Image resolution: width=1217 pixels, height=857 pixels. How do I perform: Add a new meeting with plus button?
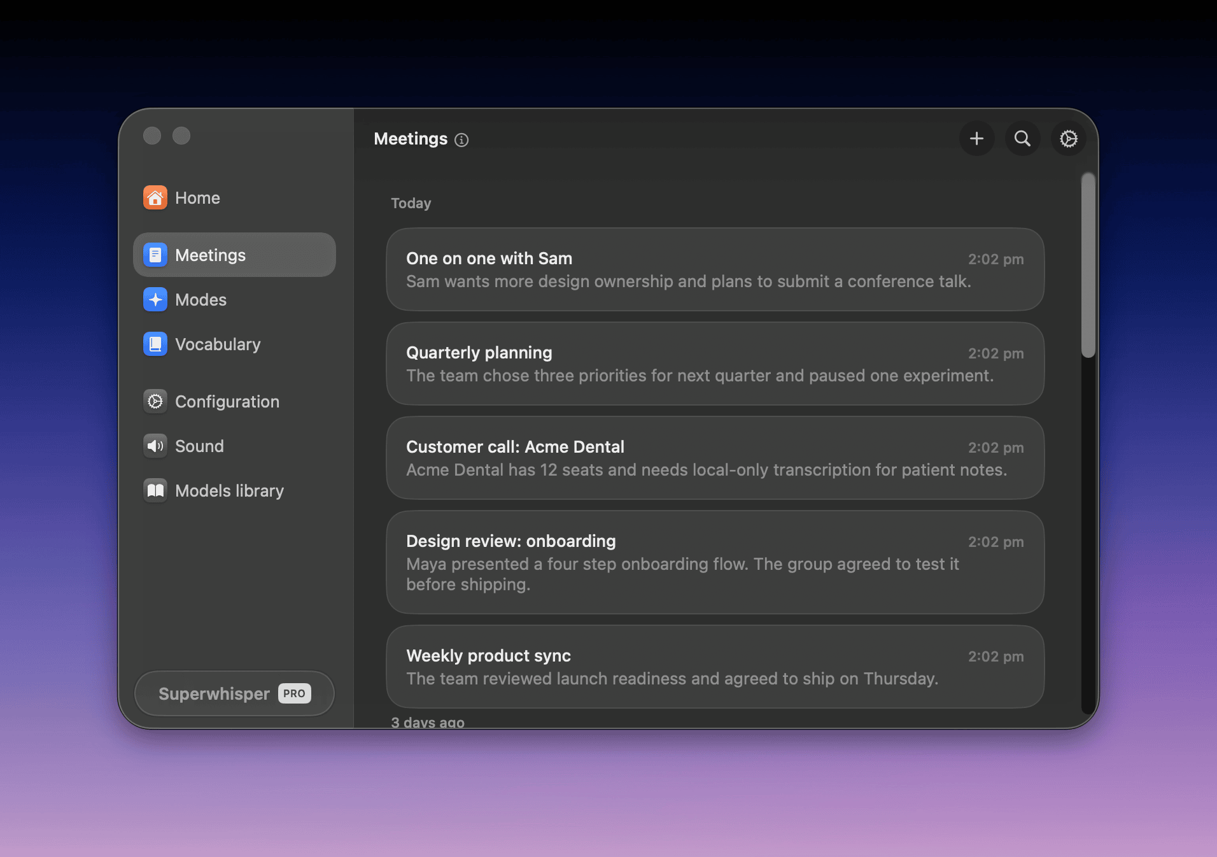tap(977, 139)
